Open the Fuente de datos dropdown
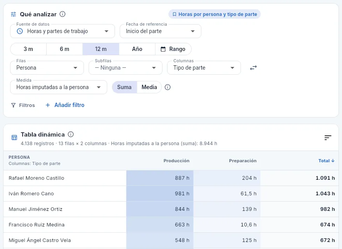The height and width of the screenshot is (249, 342). 63,31
